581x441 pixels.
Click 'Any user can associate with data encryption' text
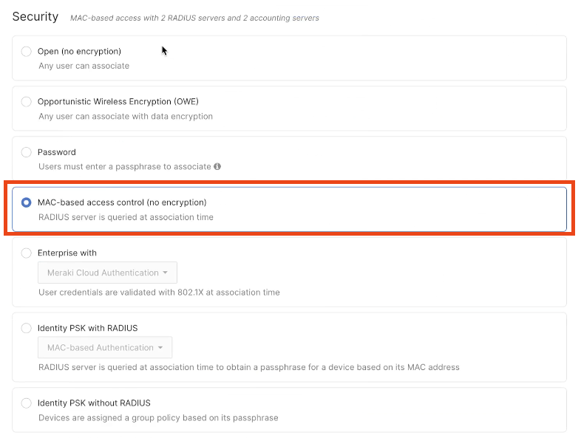coord(126,116)
